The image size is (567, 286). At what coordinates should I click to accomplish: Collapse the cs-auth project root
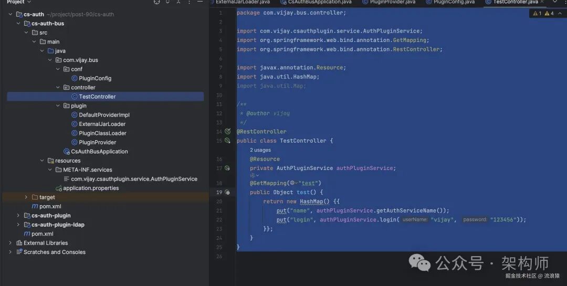click(x=10, y=15)
